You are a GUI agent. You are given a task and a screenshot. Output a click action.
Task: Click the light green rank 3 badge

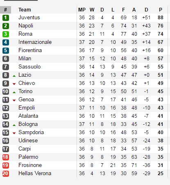[x=6, y=34]
